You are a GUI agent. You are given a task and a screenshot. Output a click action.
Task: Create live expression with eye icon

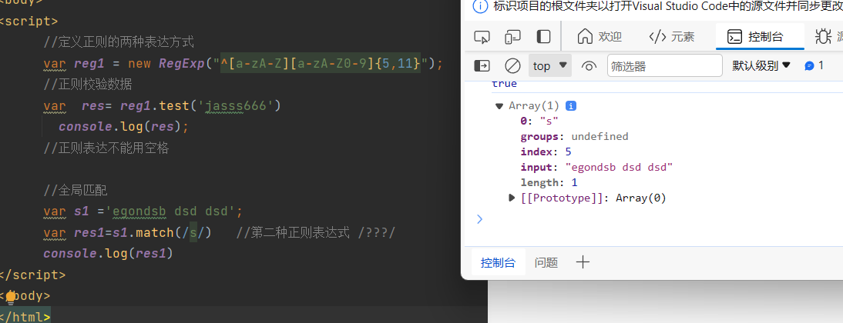[x=589, y=65]
